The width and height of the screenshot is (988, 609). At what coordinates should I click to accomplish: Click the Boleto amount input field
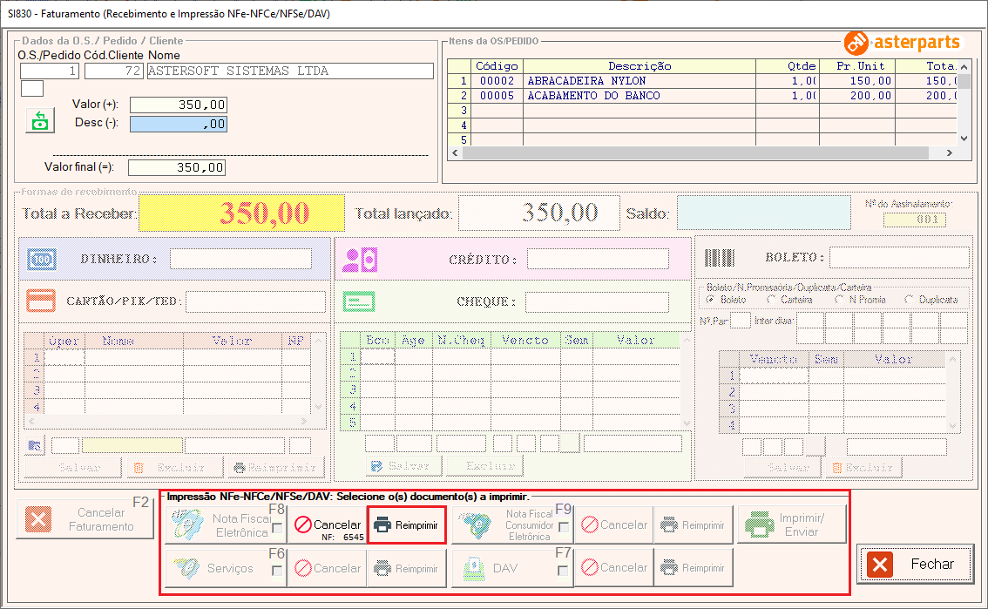pos(900,257)
